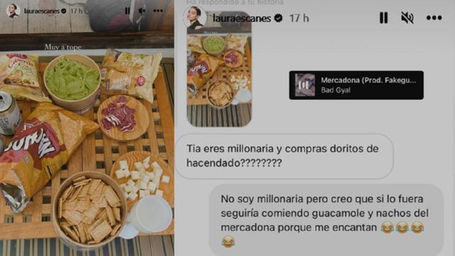455x256 pixels.
Task: Click the 17 h timestamp on right story
Action: [299, 18]
